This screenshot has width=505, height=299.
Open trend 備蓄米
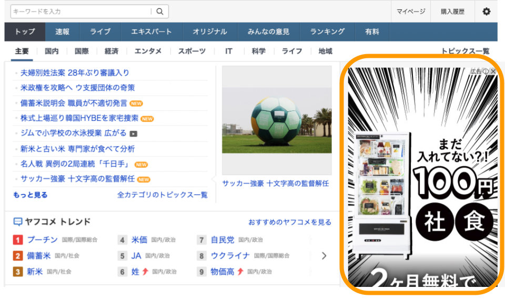tap(38, 256)
